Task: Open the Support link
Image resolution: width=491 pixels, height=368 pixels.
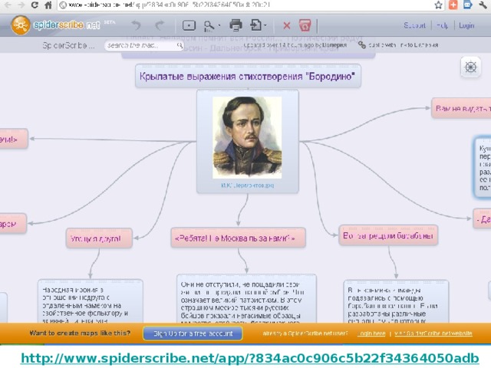Action: [x=414, y=25]
